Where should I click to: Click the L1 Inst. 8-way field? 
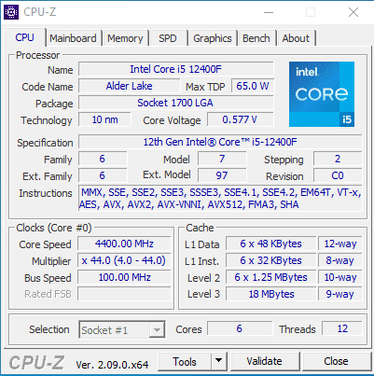coord(340,260)
